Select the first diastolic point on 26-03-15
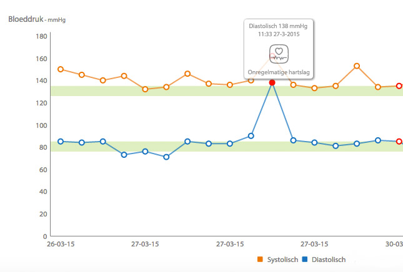 [x=61, y=142]
